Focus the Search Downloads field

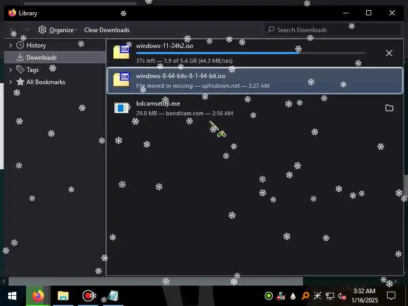tap(333, 30)
